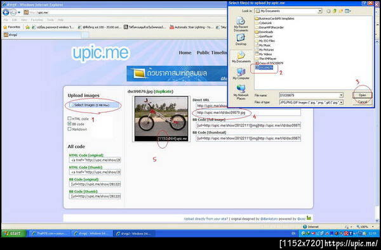Click Select Images upload button
381x250 pixels.
click(93, 105)
